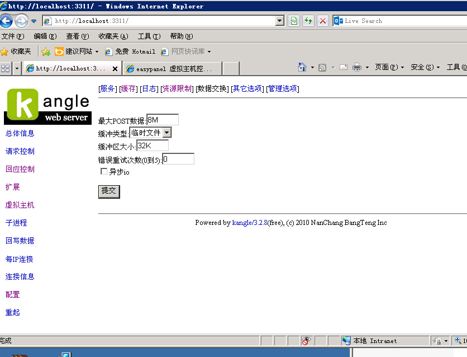
Task: Open the 服务 settings link
Action: [x=107, y=88]
